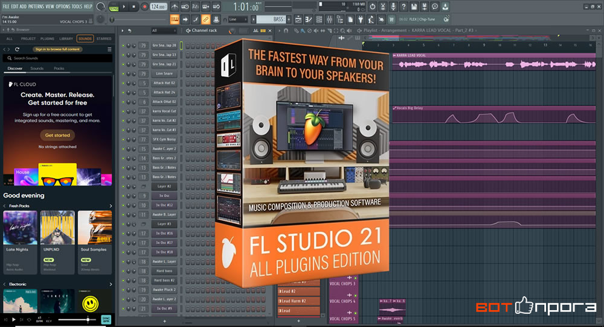
Task: Open the Browser panel menu arrow
Action: coord(4,30)
